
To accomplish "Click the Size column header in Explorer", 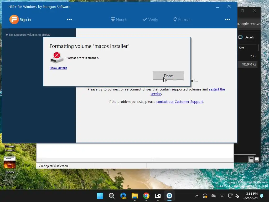I will [x=242, y=48].
